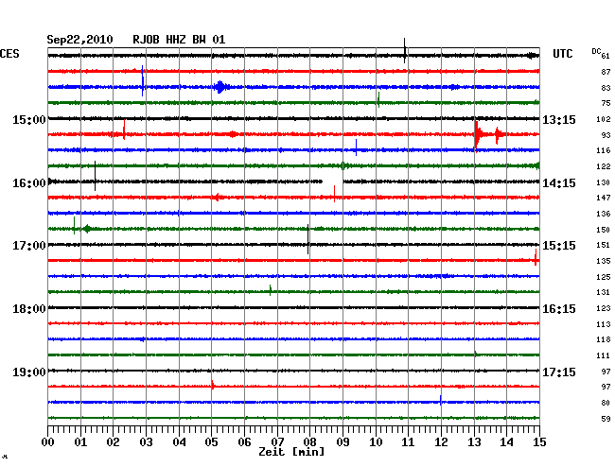
Task: Select the DC value "116"
Action: [604, 150]
